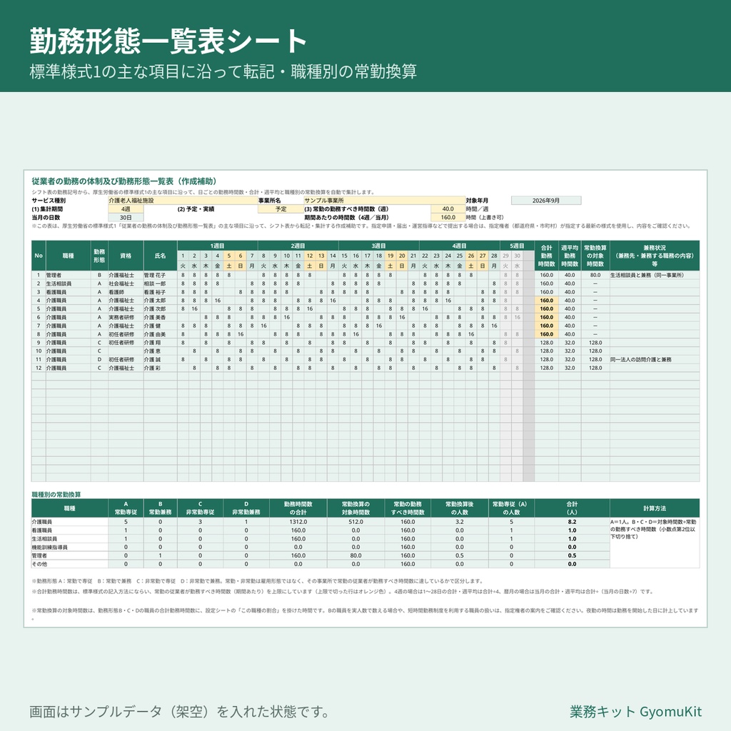The height and width of the screenshot is (731, 731).
Task: Click the 常勤換算の対象時間数 column header
Action: coord(595,256)
